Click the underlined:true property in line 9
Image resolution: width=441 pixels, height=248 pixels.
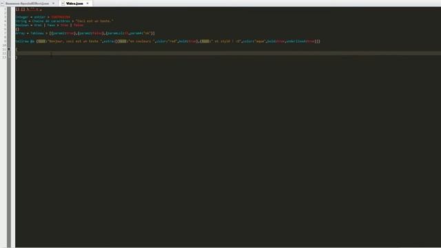click(300, 41)
